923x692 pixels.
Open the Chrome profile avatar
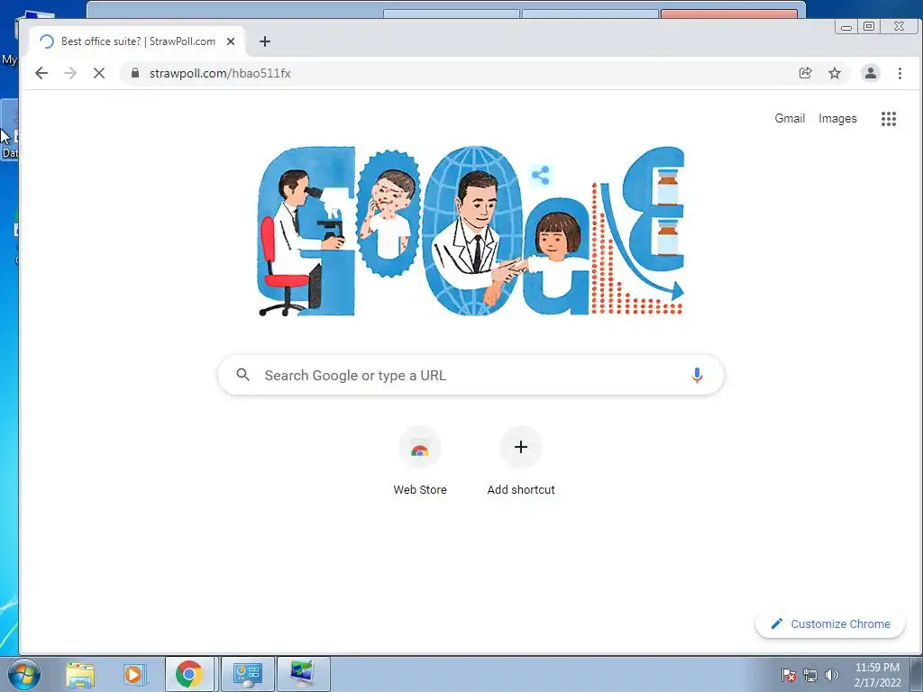coord(871,73)
